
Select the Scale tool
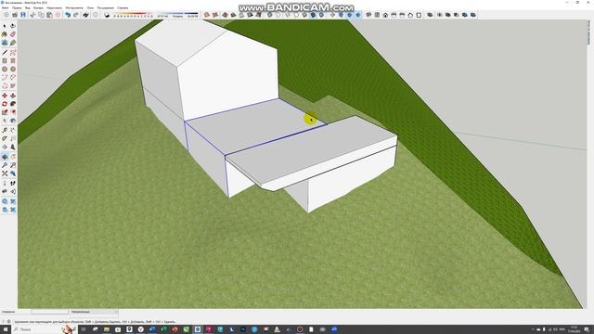tap(5, 112)
